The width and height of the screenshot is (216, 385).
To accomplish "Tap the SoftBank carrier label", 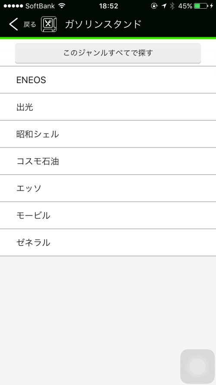I will (40, 6).
